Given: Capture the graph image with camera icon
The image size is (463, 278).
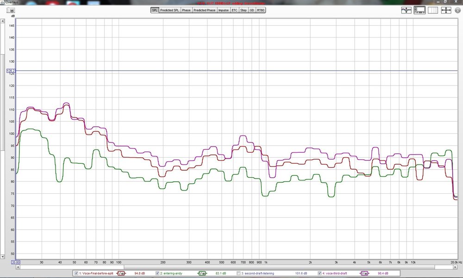Looking at the screenshot, I should coord(11,10).
